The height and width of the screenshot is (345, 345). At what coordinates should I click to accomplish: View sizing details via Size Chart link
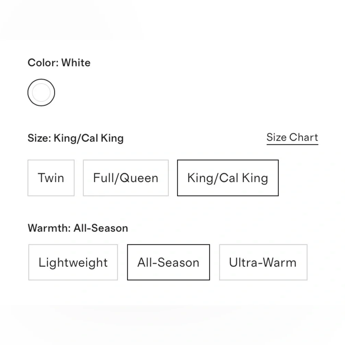click(292, 137)
